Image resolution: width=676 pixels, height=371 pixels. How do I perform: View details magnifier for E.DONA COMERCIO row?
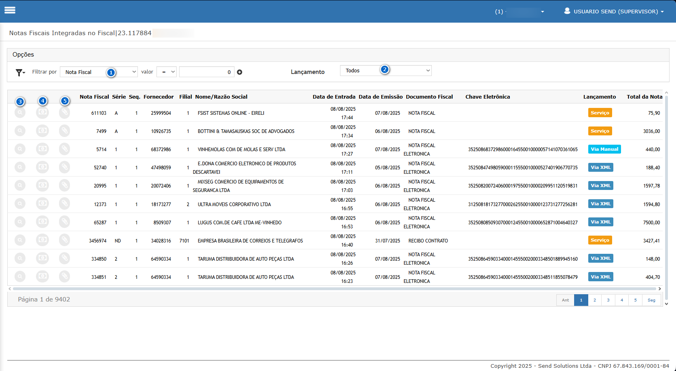pos(20,167)
